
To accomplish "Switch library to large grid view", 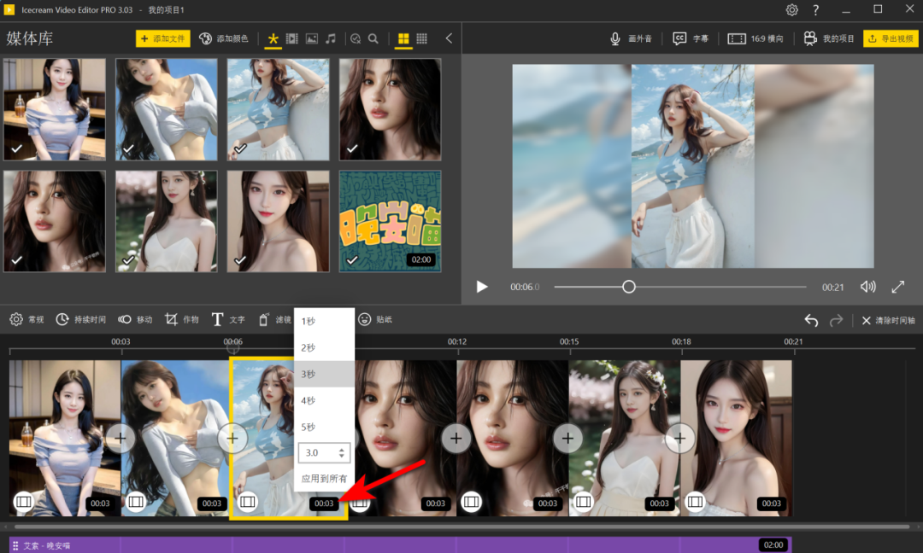I will click(403, 38).
